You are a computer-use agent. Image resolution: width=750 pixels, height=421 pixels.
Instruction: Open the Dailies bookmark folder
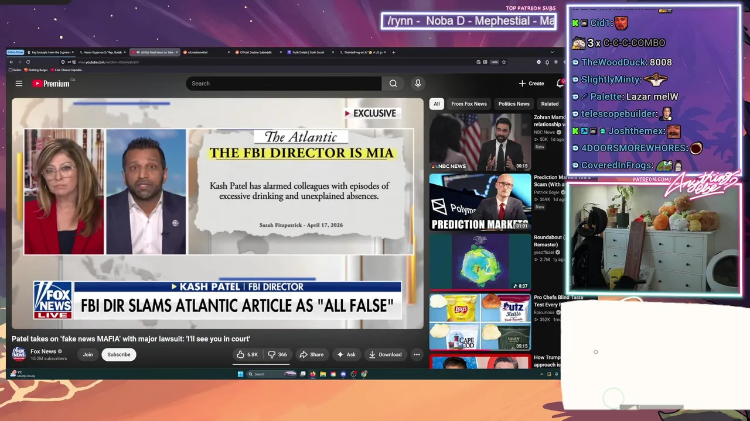click(x=16, y=70)
